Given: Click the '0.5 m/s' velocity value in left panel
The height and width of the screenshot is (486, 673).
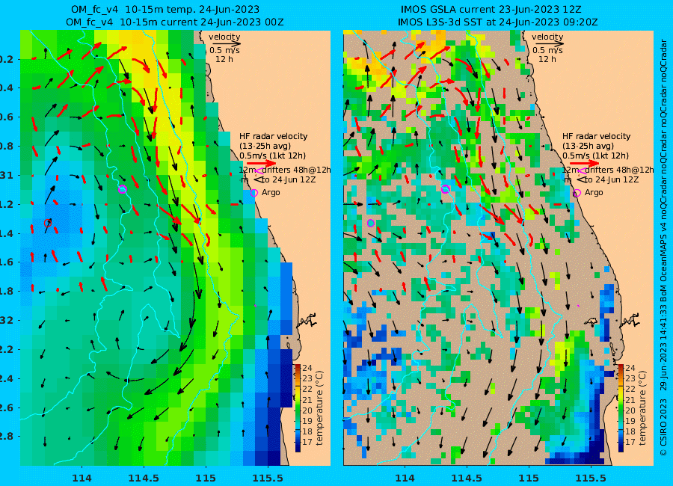Looking at the screenshot, I should coord(224,50).
